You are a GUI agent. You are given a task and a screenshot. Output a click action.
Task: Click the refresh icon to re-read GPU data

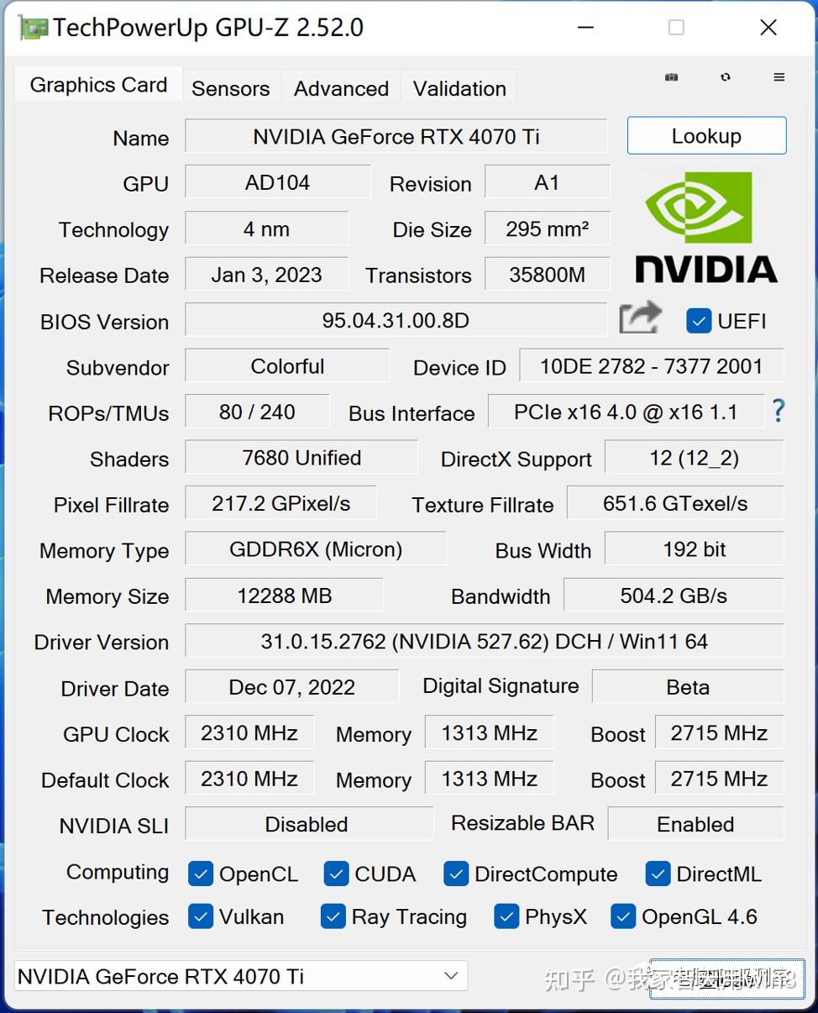pos(725,76)
